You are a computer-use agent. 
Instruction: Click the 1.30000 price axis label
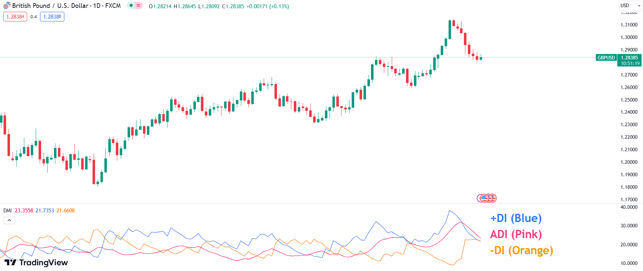629,37
